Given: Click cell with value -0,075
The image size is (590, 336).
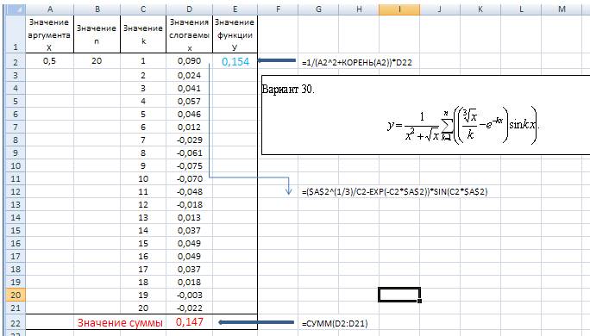Looking at the screenshot, I should pyautogui.click(x=189, y=165).
